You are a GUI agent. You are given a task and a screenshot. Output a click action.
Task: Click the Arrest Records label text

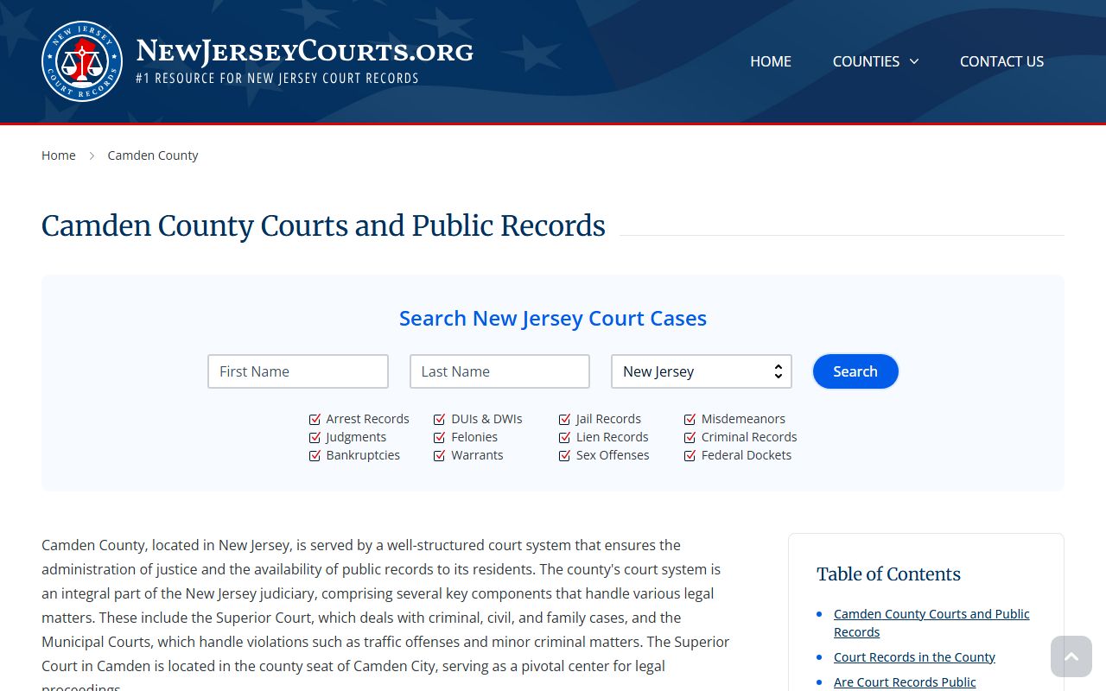(x=367, y=419)
